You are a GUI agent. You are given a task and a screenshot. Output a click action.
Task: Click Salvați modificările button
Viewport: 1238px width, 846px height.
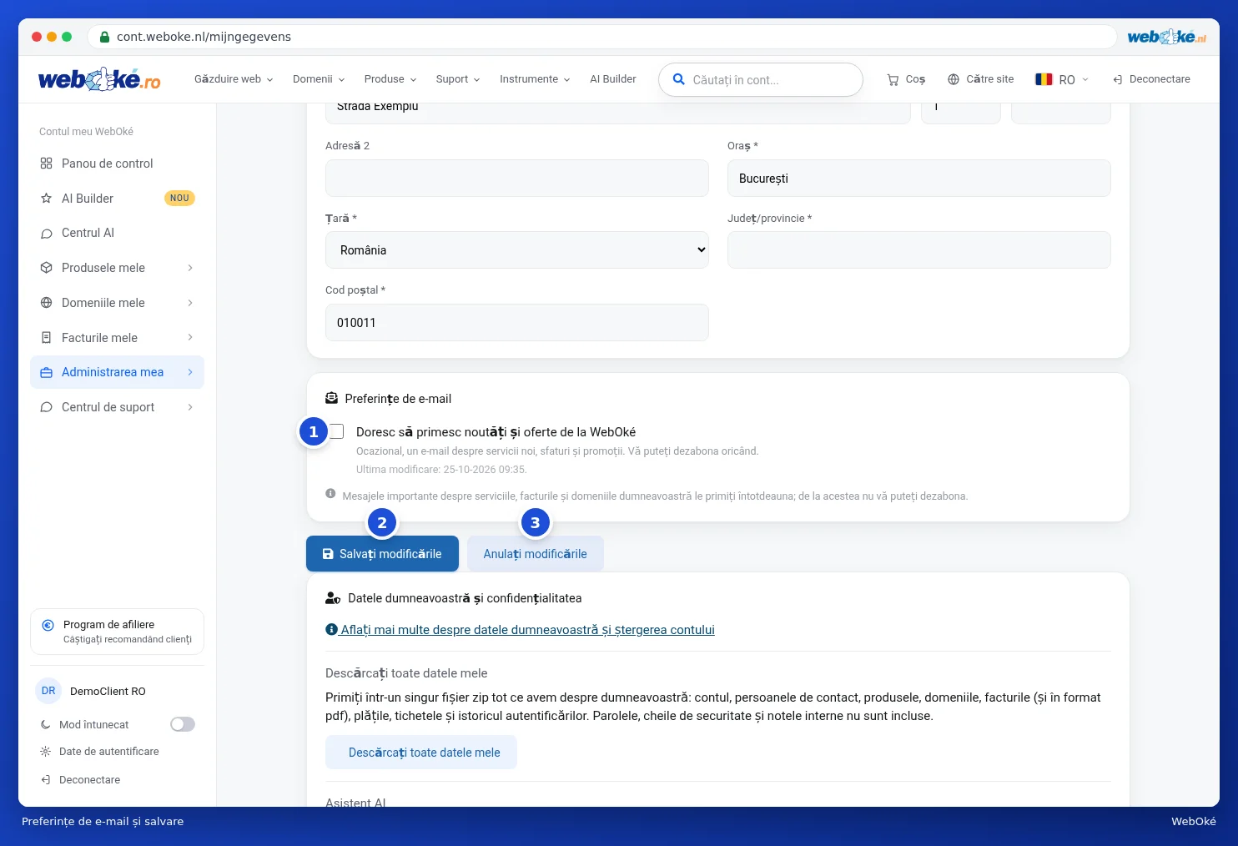point(382,554)
